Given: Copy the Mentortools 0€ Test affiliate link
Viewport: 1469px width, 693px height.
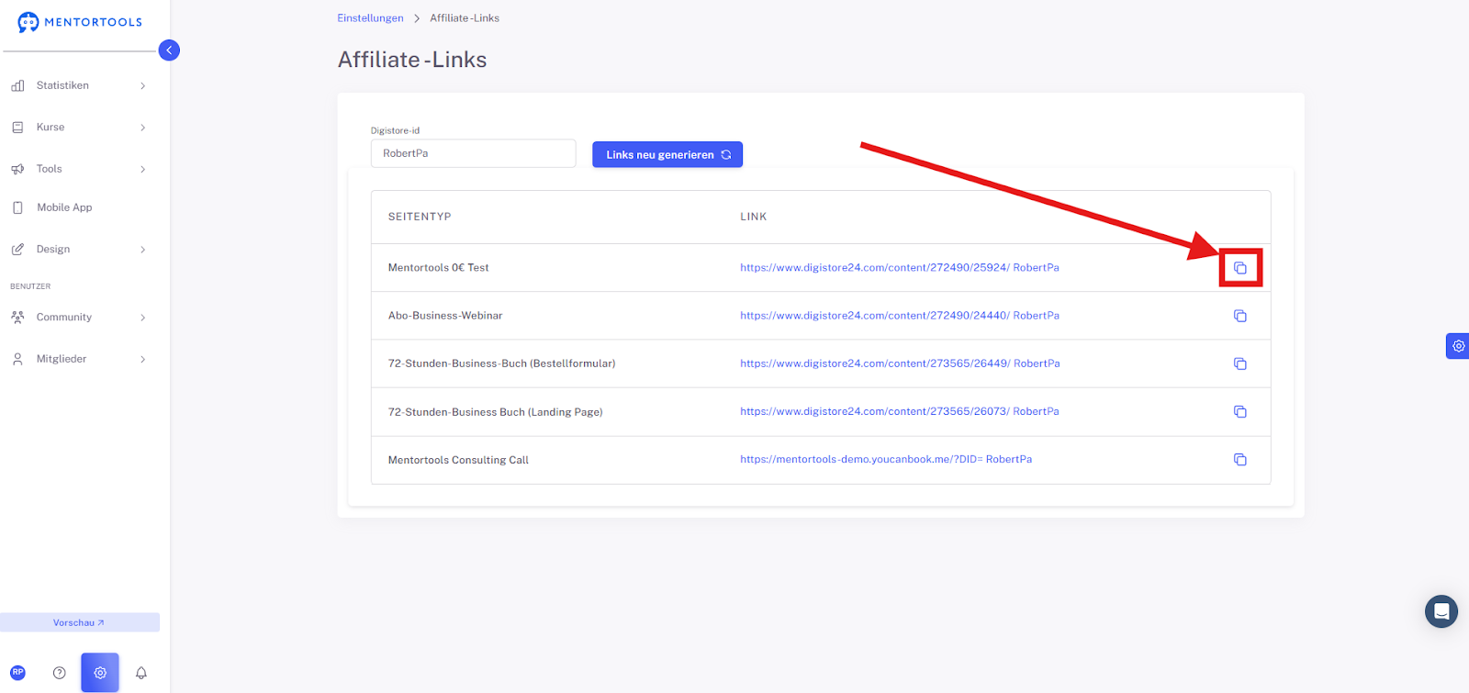Looking at the screenshot, I should [x=1239, y=268].
